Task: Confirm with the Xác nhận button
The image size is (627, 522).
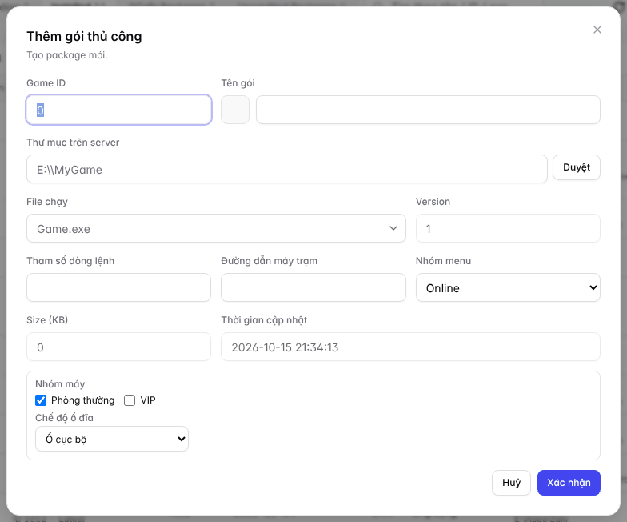Action: pos(569,483)
